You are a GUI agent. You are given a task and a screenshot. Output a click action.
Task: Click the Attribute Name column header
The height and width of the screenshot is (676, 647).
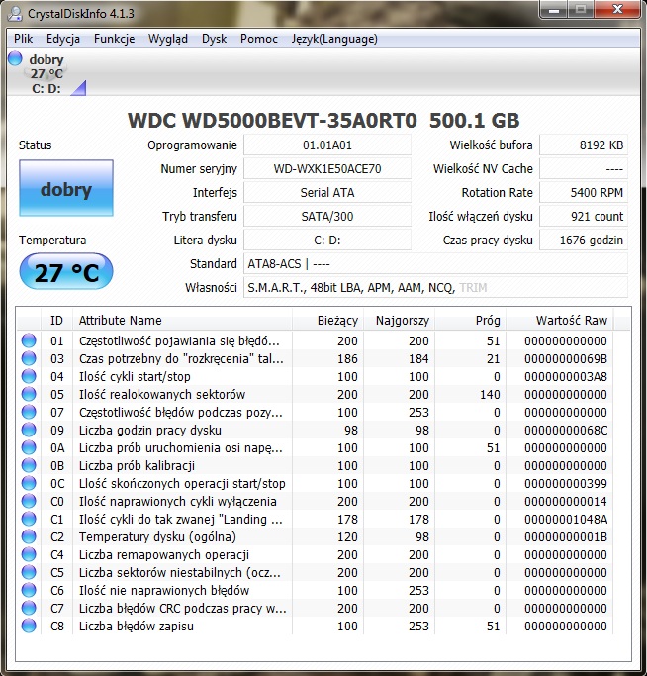(182, 321)
